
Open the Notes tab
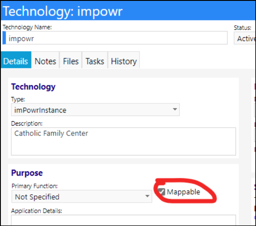tap(45, 60)
